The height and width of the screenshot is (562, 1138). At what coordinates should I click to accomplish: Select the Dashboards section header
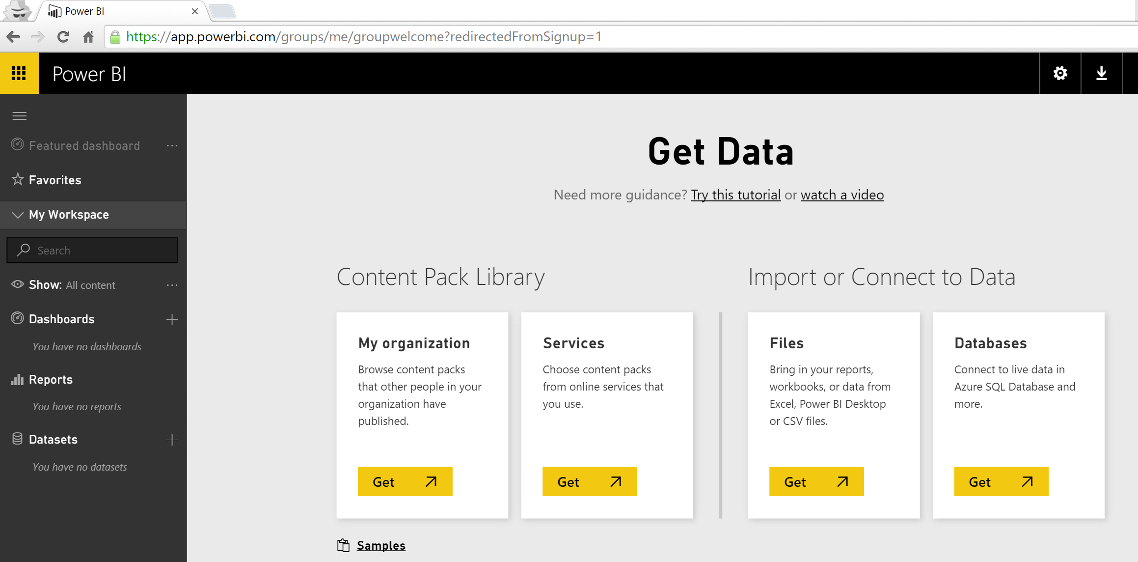[x=61, y=319]
